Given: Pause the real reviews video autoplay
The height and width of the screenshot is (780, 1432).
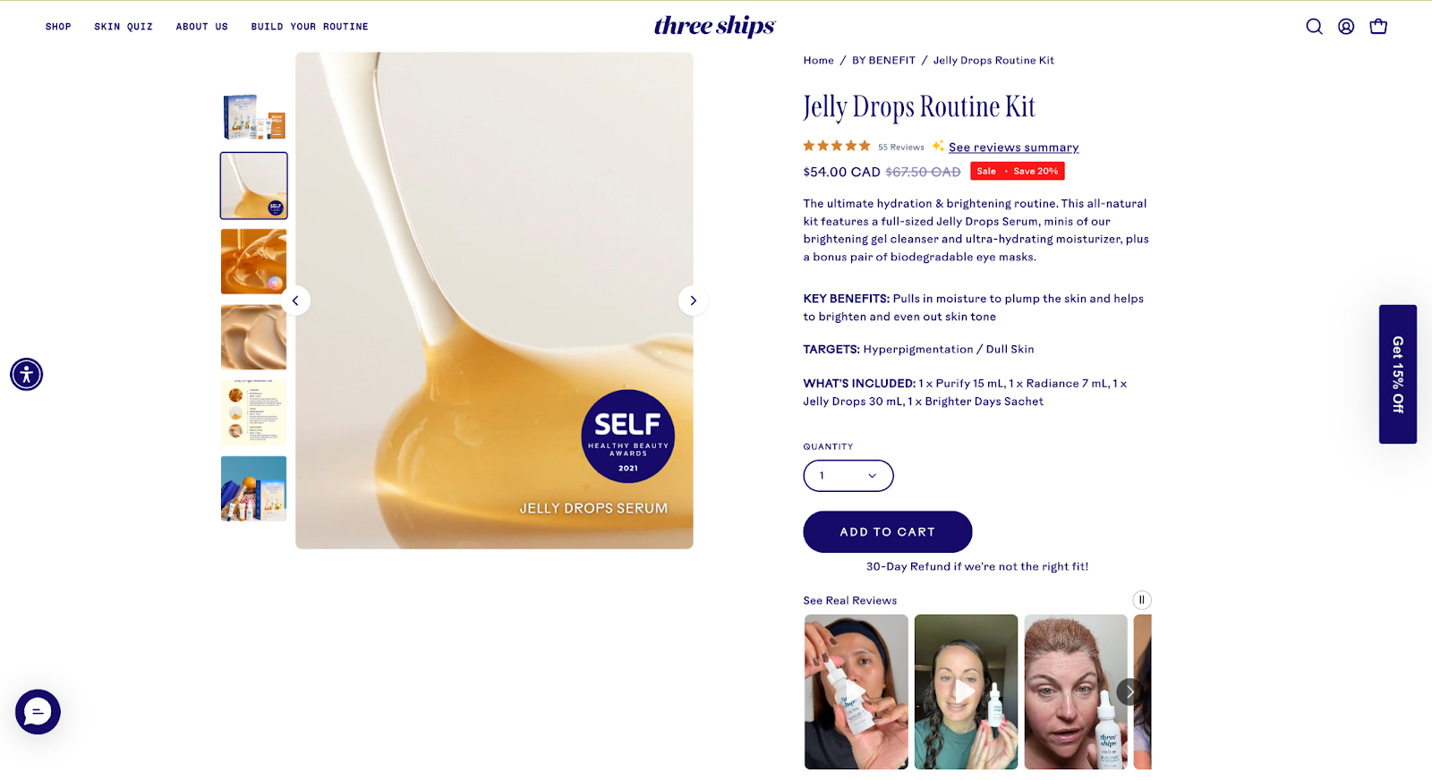Looking at the screenshot, I should click(x=1142, y=600).
